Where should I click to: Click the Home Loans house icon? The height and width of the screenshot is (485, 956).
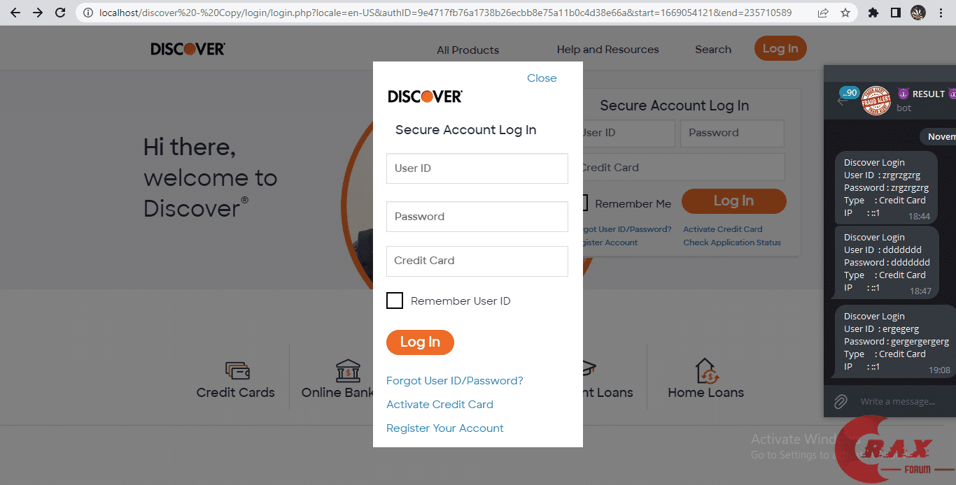706,371
